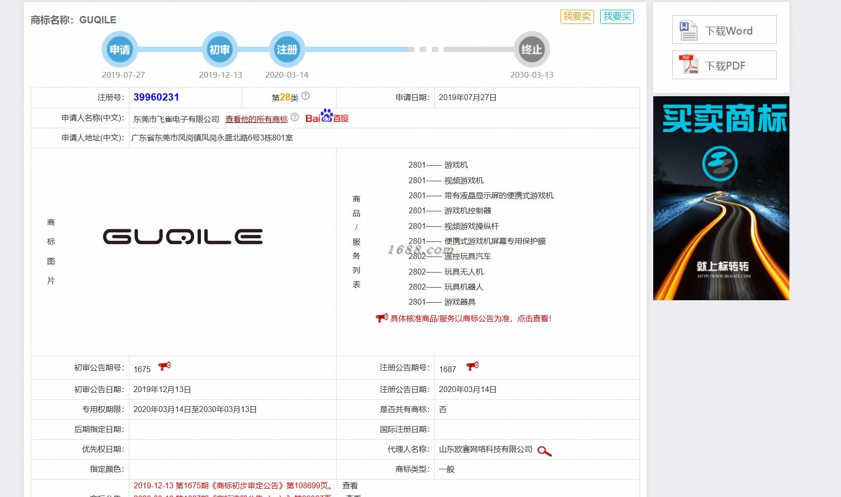The height and width of the screenshot is (497, 841).
Task: Click the application date 2019年07月27日
Action: 467,98
